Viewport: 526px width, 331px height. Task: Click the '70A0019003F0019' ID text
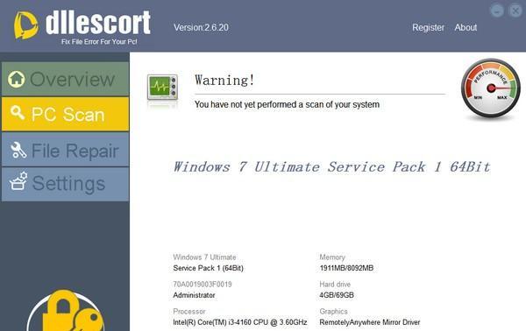click(203, 285)
